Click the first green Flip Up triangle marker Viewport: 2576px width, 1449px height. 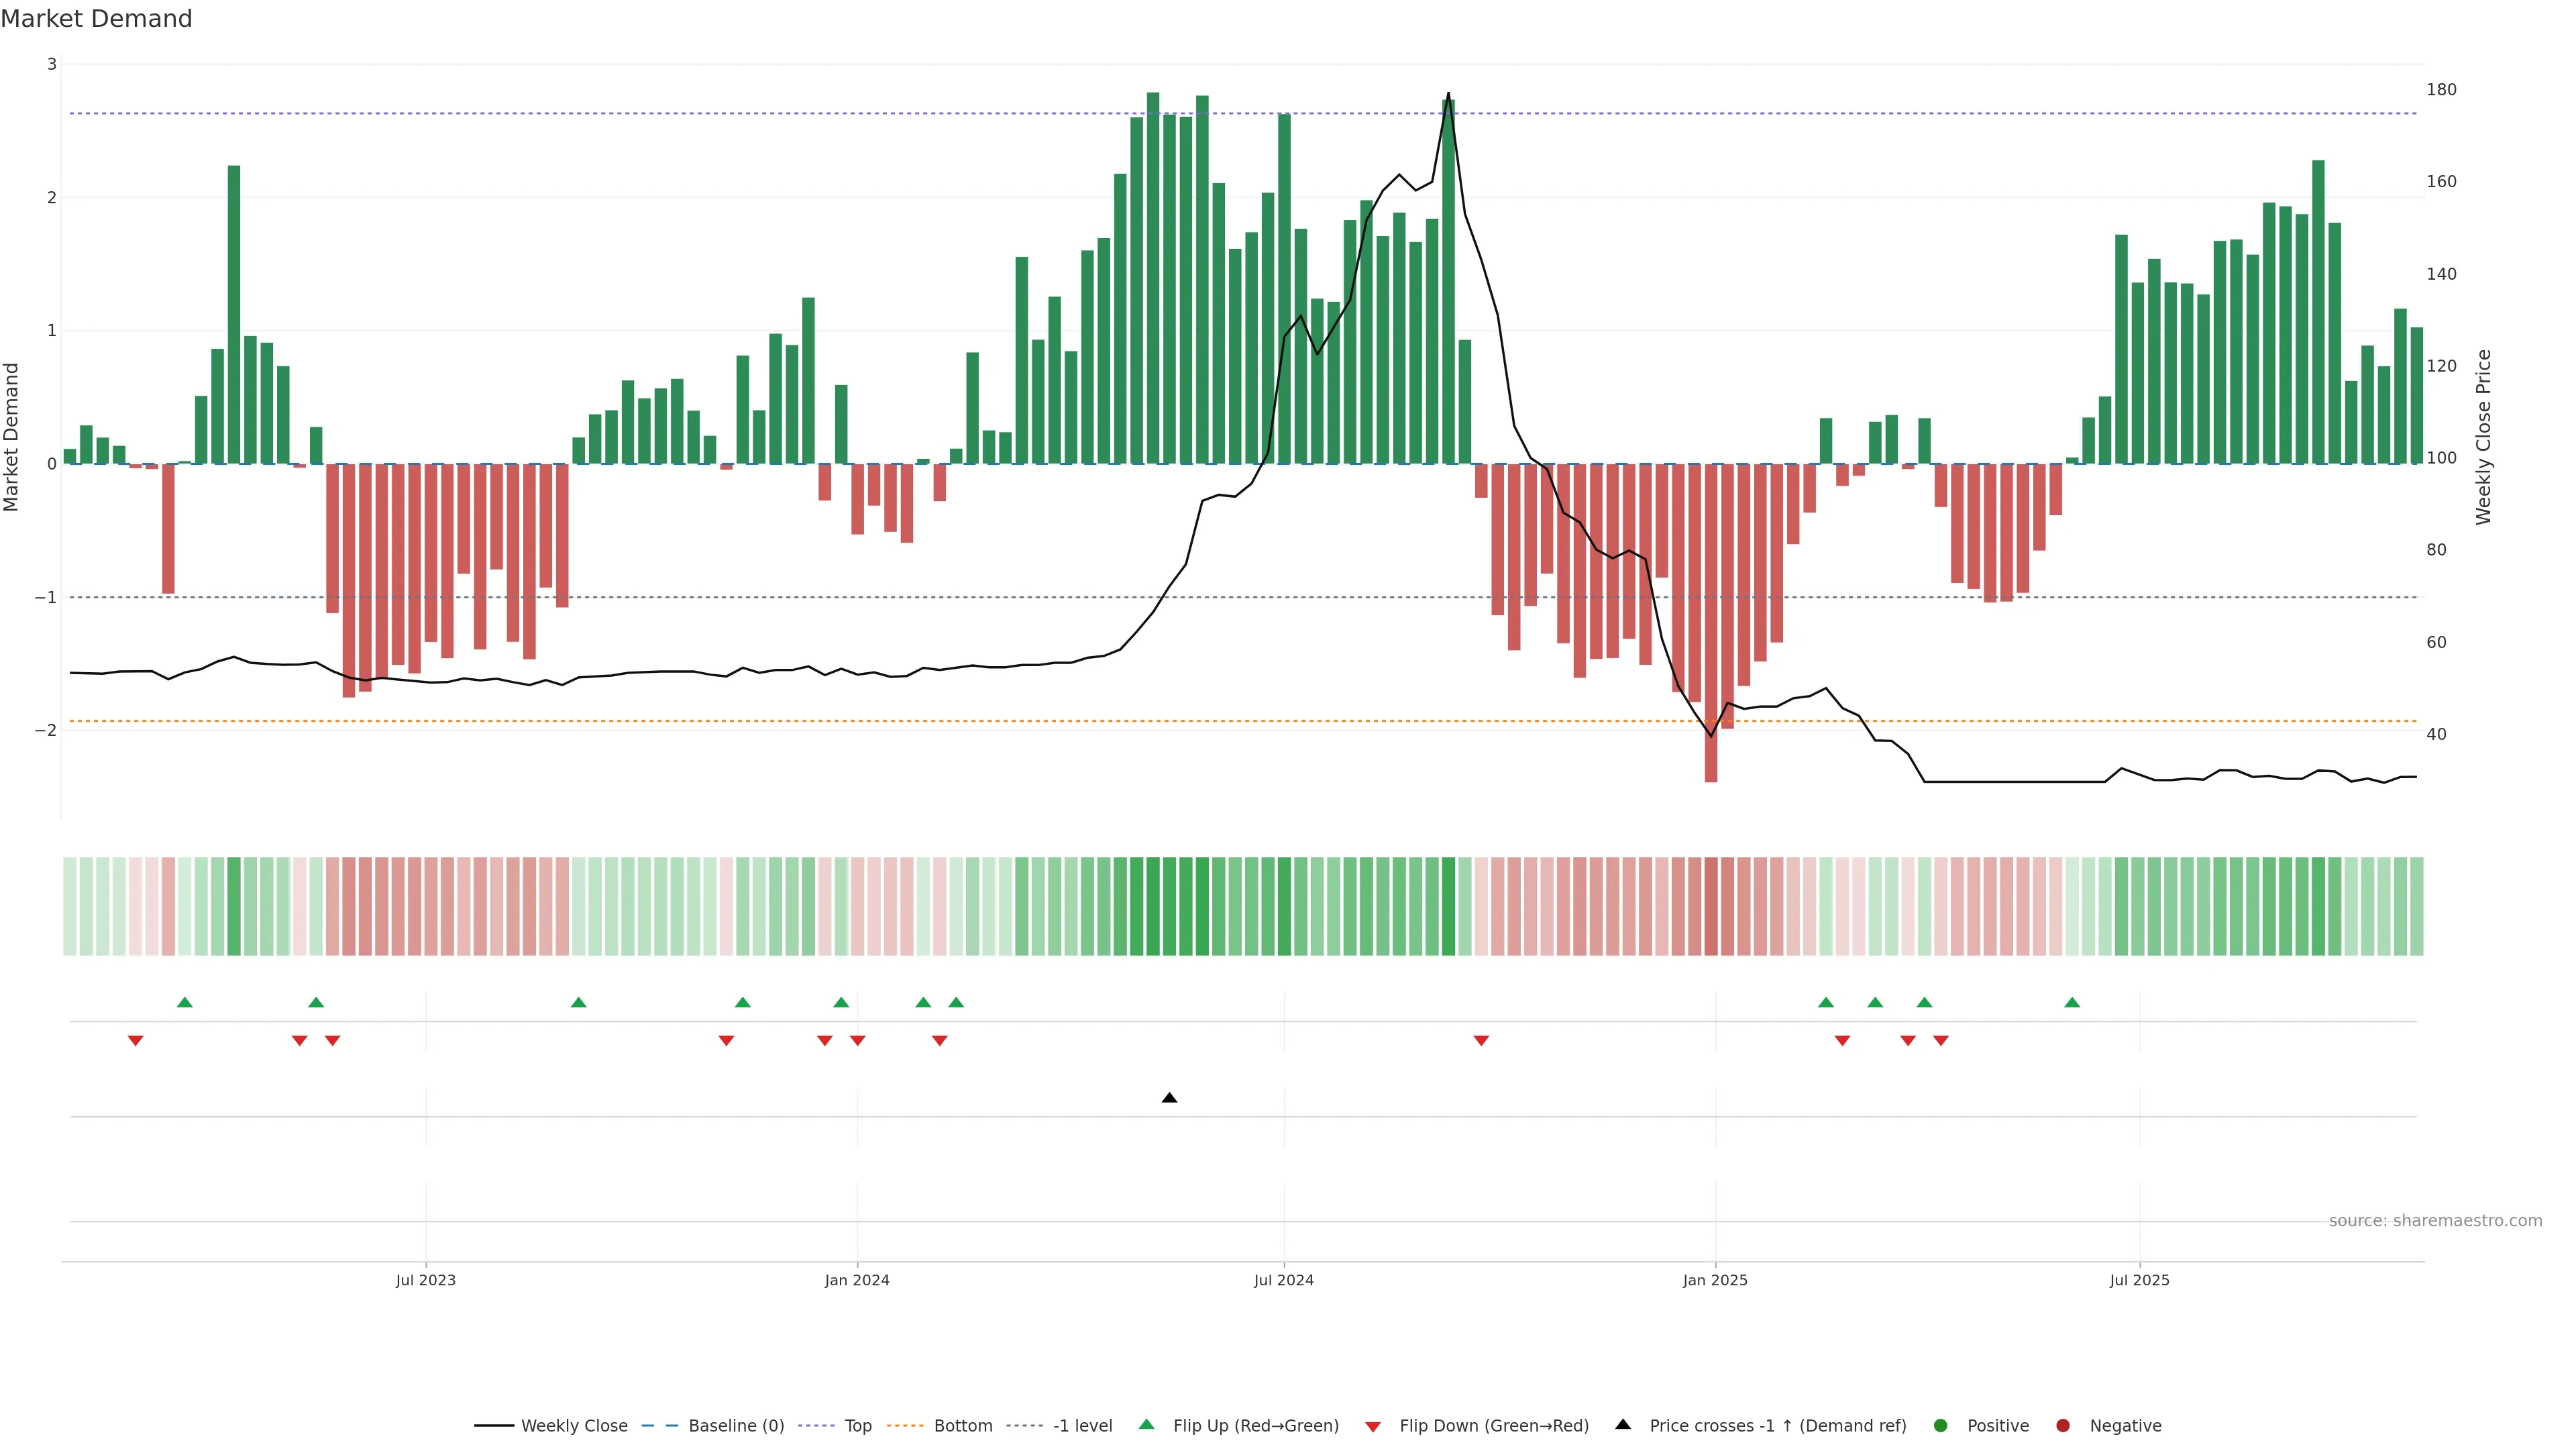tap(184, 1002)
